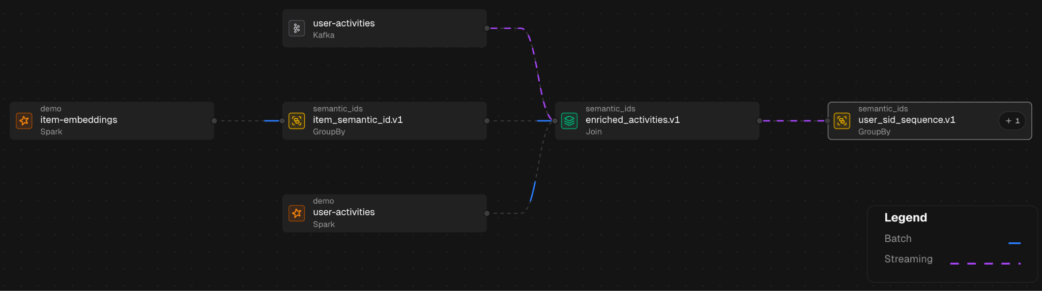
Task: Click the Join type label on enriched_activities.v1
Action: [594, 132]
